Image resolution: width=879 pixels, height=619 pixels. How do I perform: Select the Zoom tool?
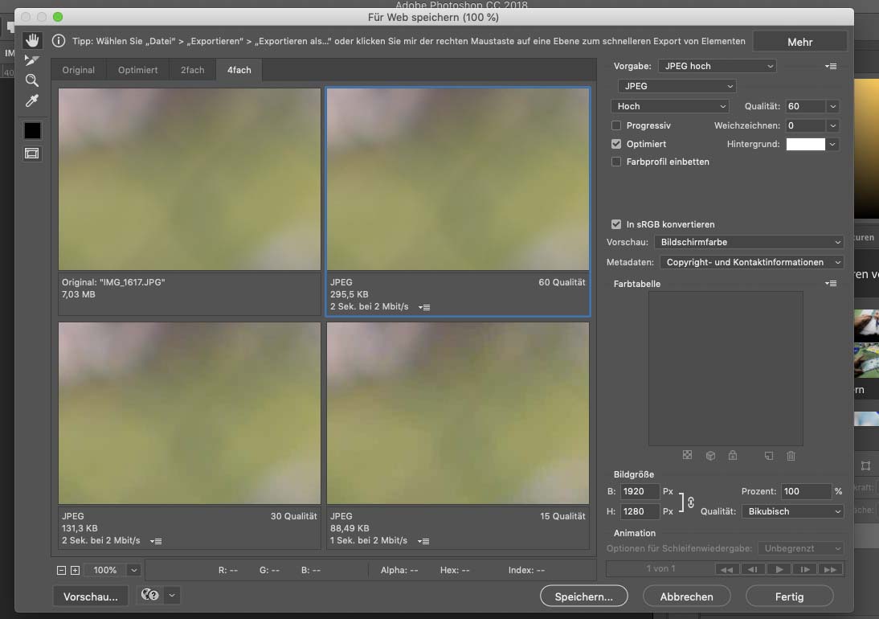coord(32,80)
